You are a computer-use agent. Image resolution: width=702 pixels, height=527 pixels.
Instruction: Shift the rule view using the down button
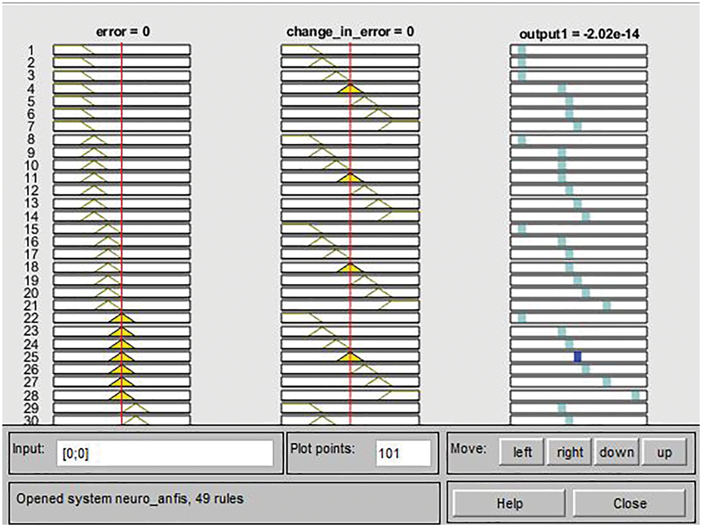pos(616,452)
